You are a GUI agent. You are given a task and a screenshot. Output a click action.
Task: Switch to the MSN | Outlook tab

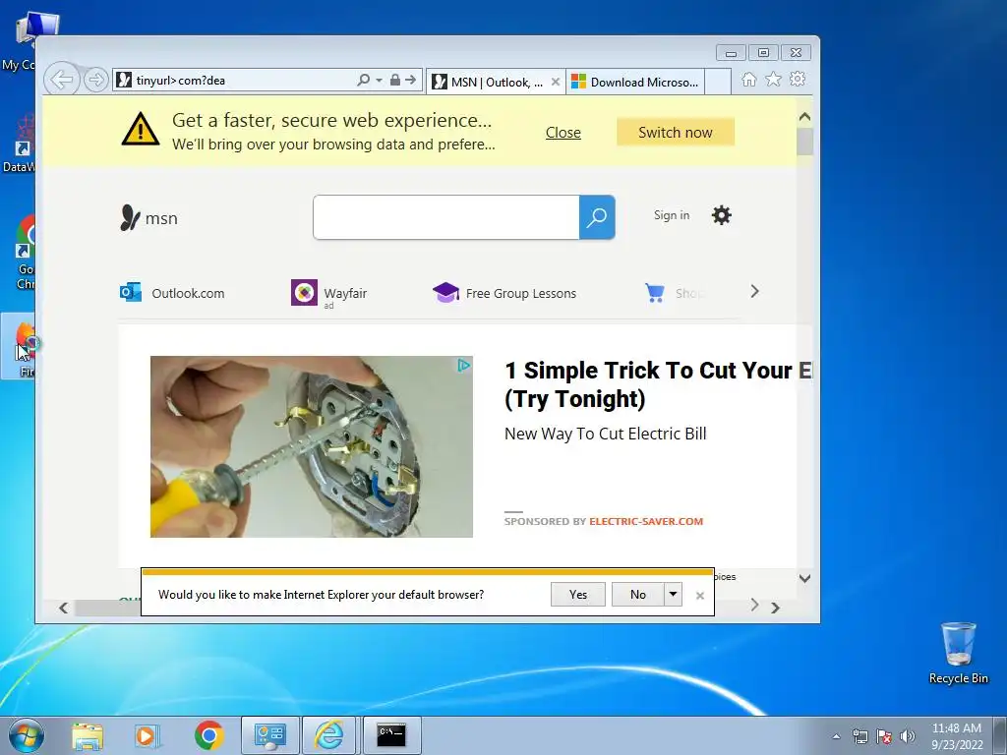point(488,83)
